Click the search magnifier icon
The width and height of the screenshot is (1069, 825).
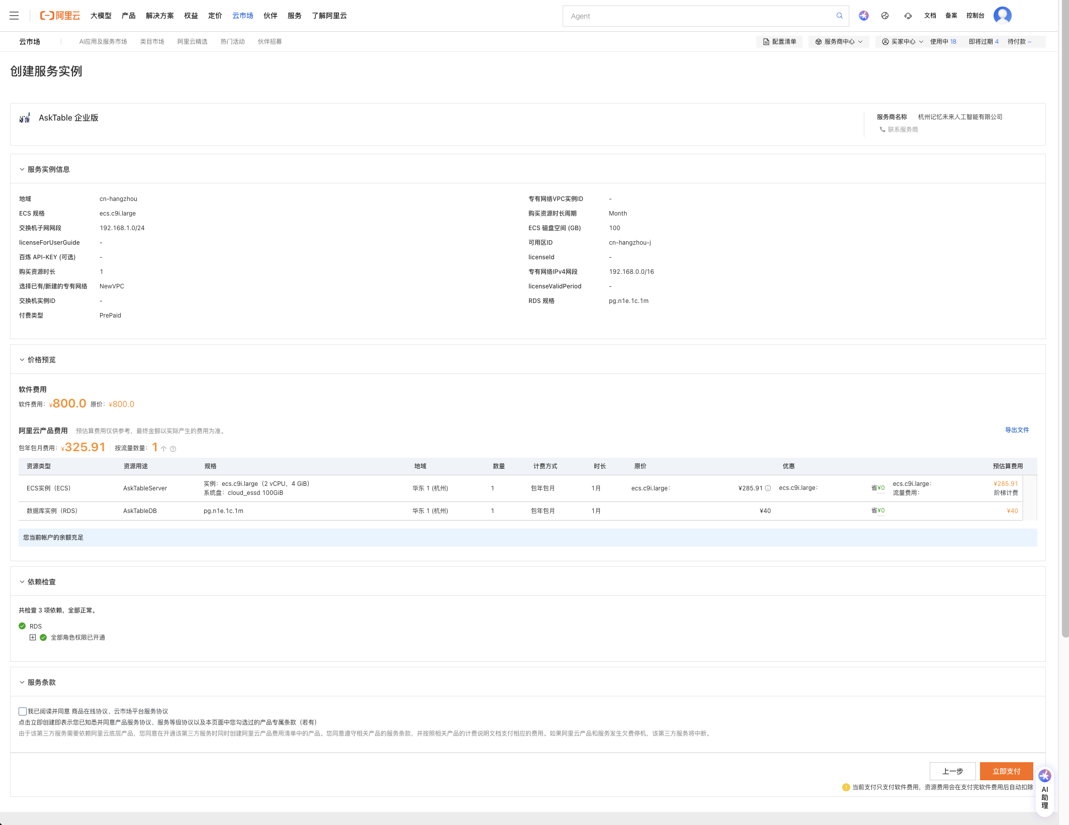click(x=839, y=16)
